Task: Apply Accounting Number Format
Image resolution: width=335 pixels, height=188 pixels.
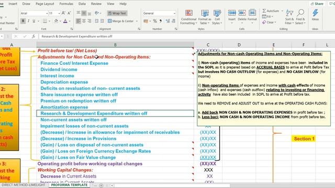Action: pos(146,21)
